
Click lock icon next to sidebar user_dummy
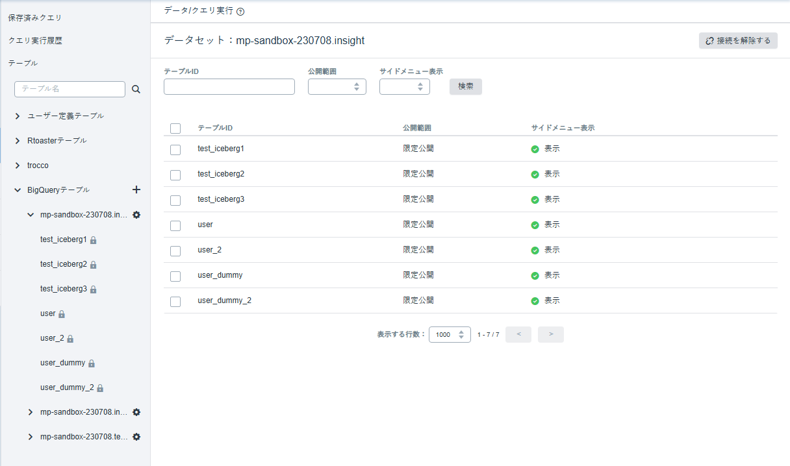click(92, 363)
